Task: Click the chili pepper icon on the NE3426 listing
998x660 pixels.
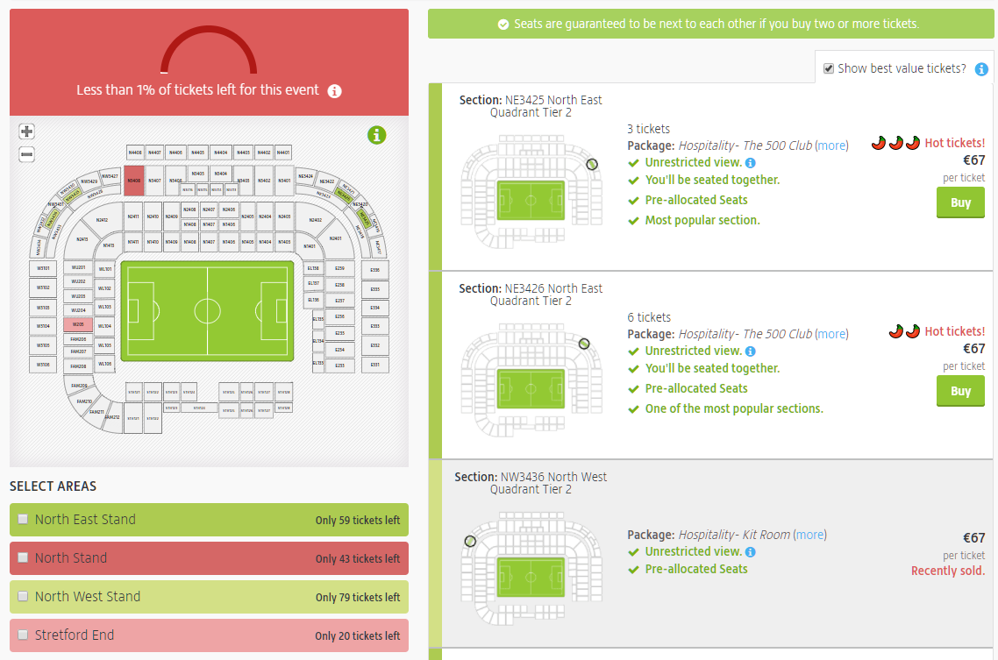Action: (x=896, y=331)
